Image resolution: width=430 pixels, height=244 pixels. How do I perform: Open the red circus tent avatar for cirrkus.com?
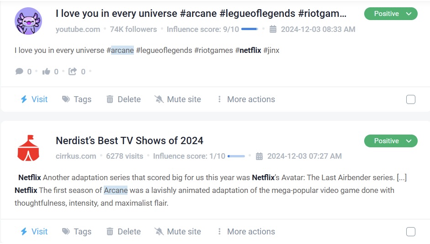coord(28,148)
